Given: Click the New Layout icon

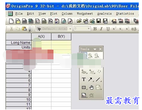Looking at the screenshot, I should 57,21.
